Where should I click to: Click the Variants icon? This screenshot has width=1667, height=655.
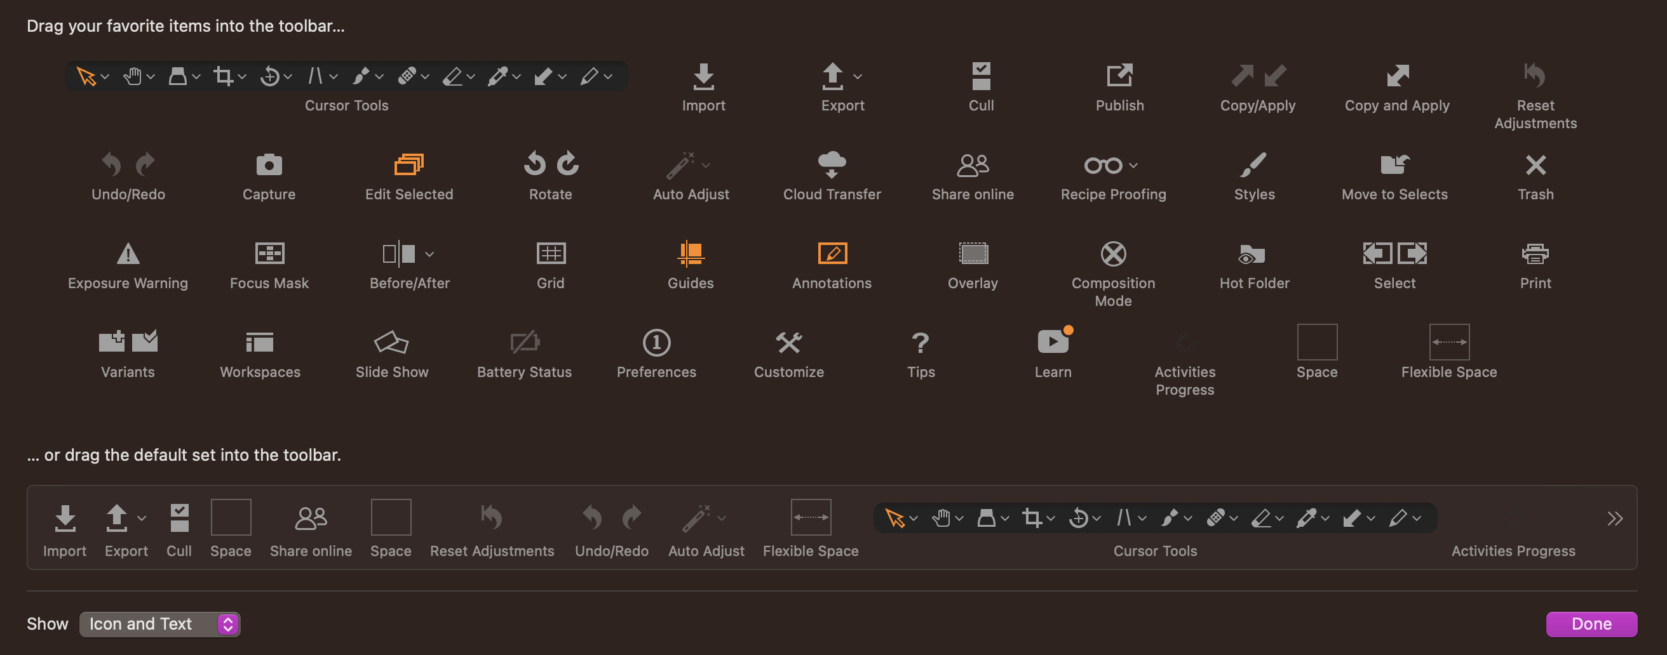point(128,341)
